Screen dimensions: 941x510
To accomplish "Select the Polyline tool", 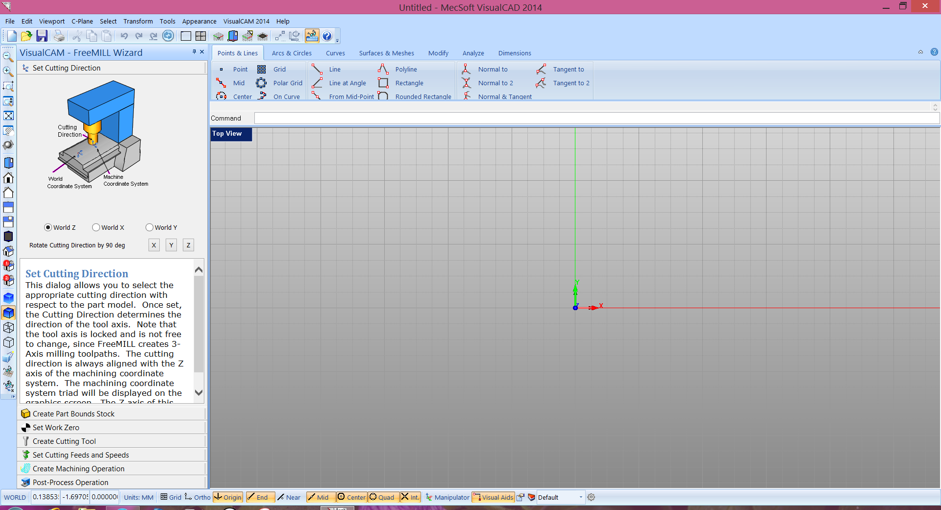I will 405,70.
